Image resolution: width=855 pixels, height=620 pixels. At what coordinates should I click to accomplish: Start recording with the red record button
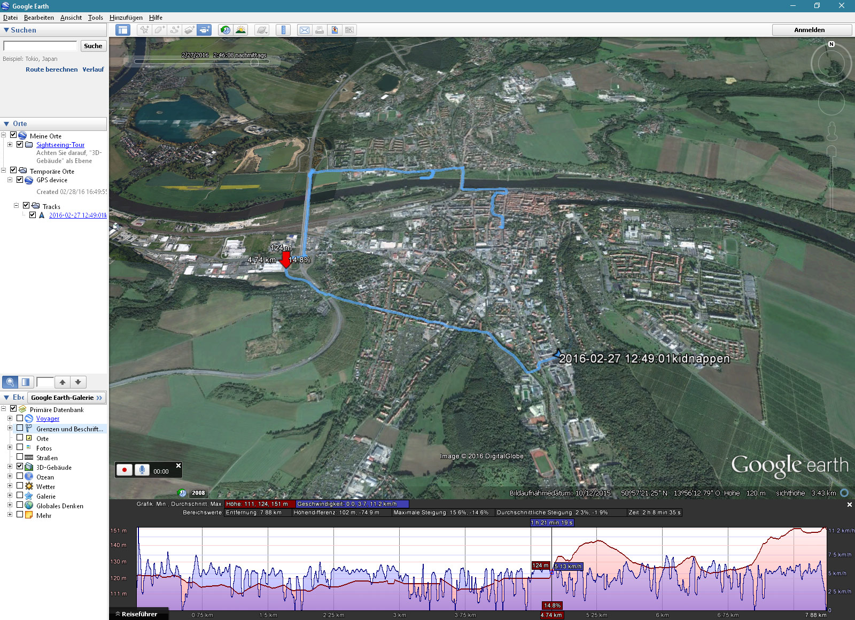tap(125, 470)
